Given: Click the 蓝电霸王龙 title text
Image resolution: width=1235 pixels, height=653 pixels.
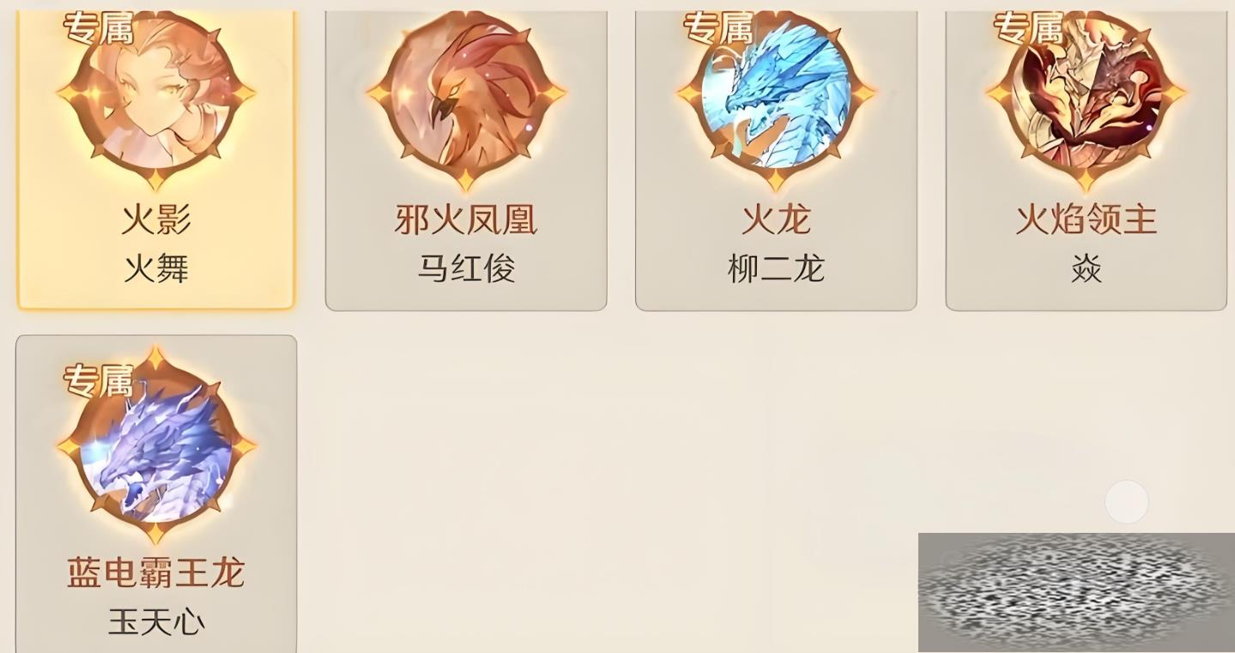Looking at the screenshot, I should pos(156,573).
